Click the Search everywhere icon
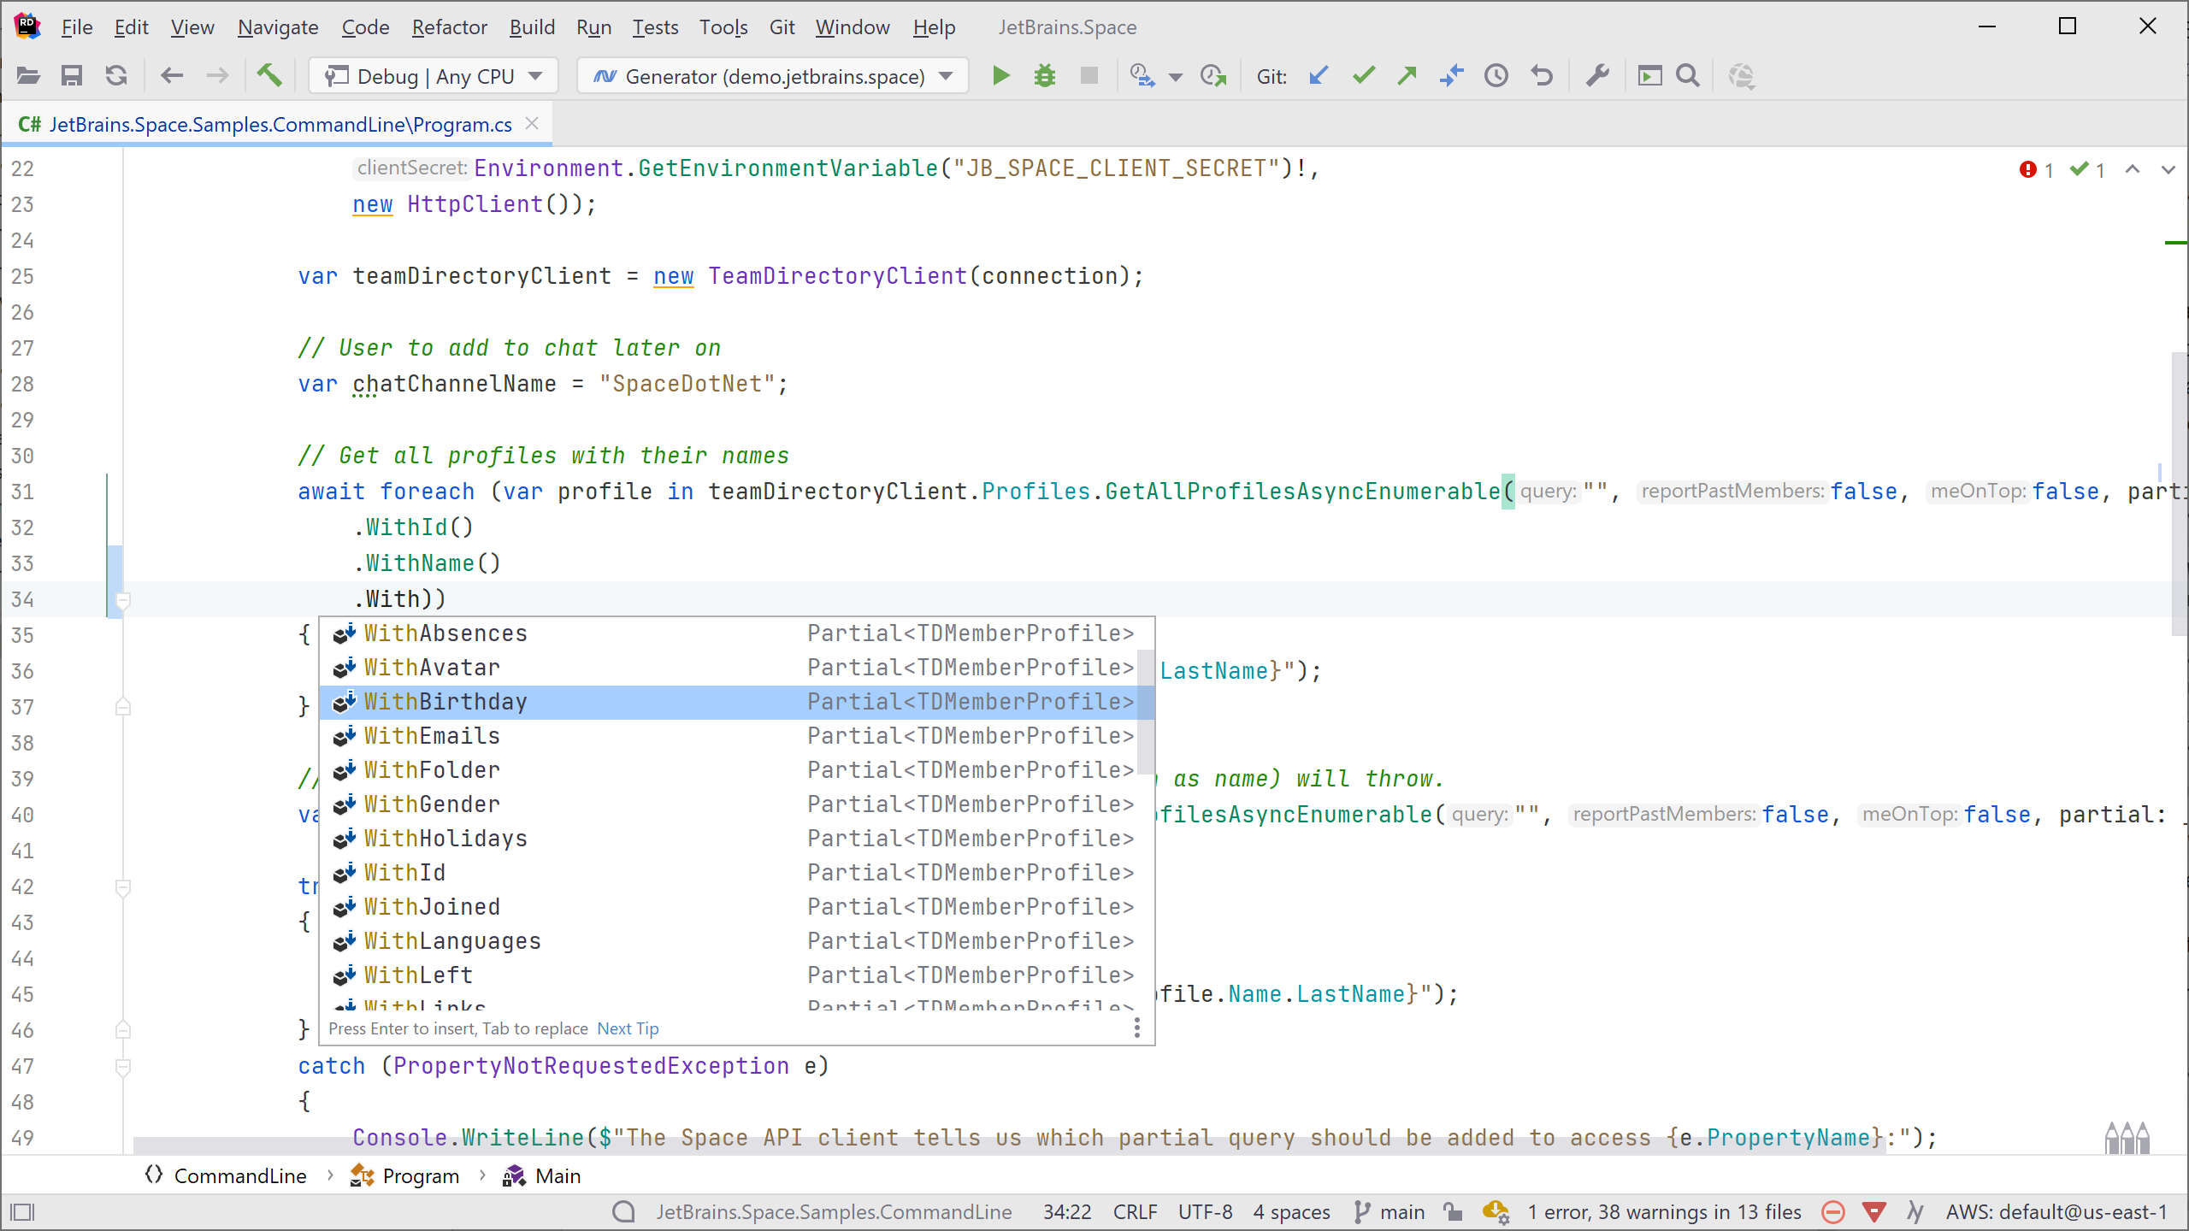Viewport: 2189px width, 1231px height. pyautogui.click(x=1687, y=75)
